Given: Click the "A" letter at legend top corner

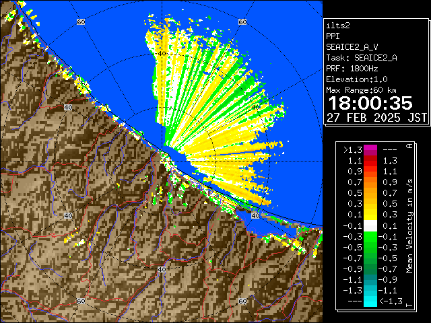Looking at the screenshot, I should pyautogui.click(x=409, y=146).
